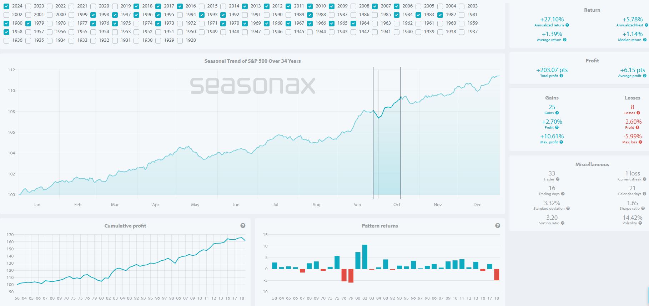
Task: Open the Current streak help icon
Action: 645,179
